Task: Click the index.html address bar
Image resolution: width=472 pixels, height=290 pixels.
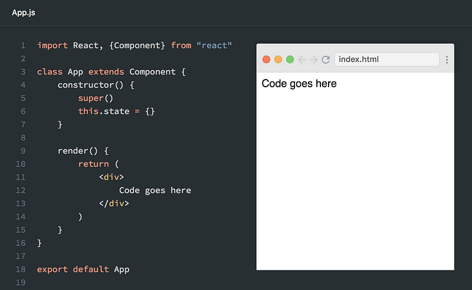Action: click(387, 60)
